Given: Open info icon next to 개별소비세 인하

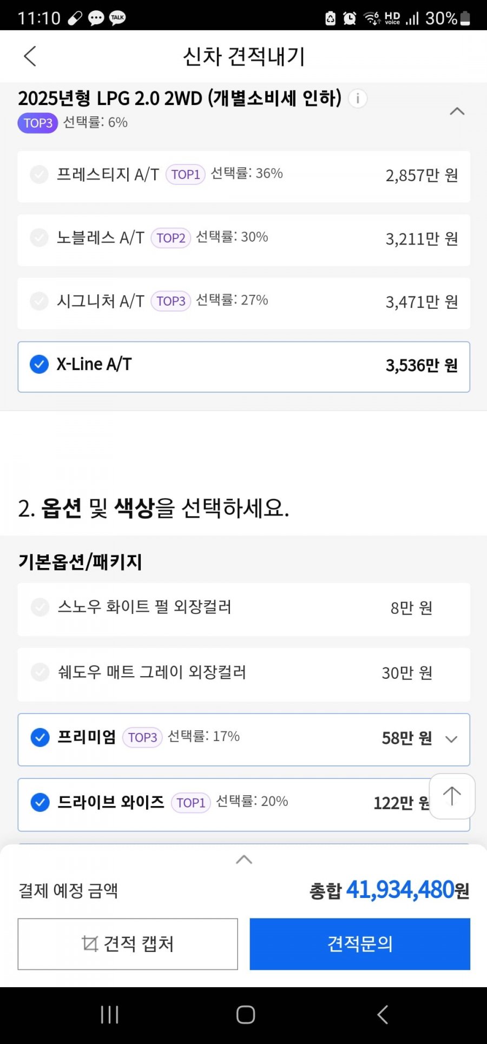Looking at the screenshot, I should pos(358,98).
